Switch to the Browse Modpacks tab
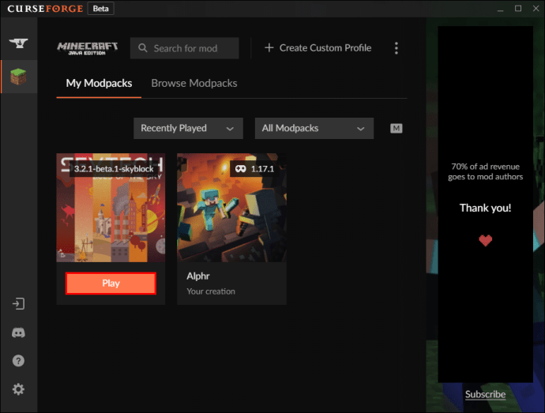Screen dimensions: 545x413 tap(194, 83)
